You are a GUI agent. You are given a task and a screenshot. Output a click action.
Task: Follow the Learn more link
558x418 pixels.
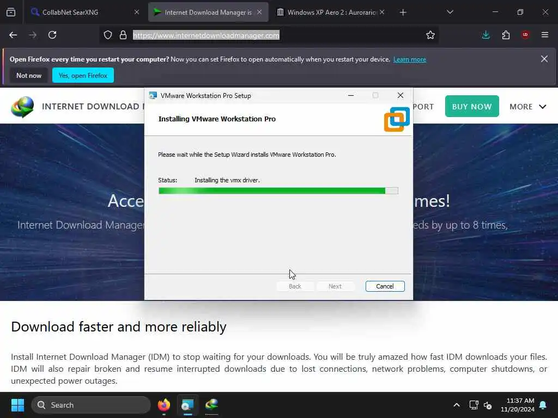(410, 59)
